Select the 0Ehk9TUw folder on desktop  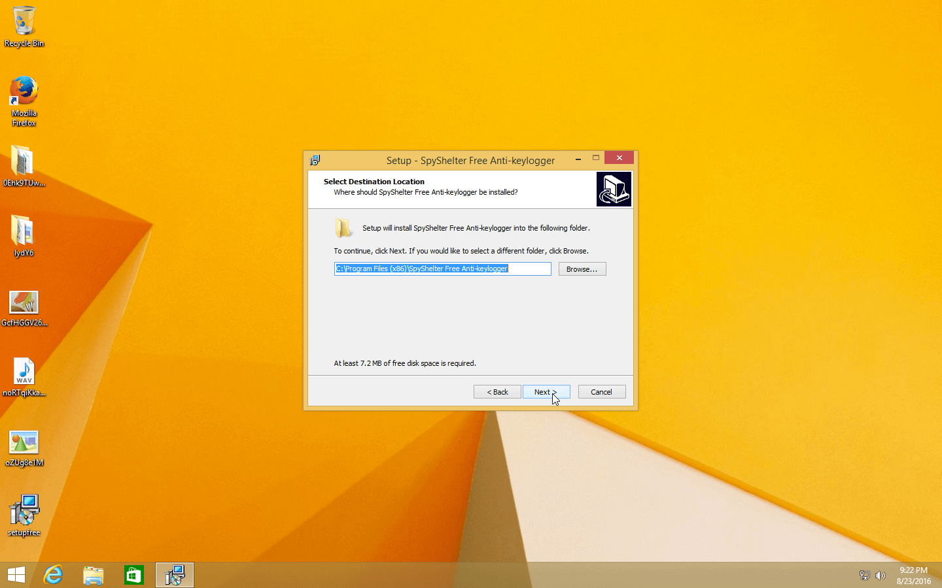[x=24, y=166]
